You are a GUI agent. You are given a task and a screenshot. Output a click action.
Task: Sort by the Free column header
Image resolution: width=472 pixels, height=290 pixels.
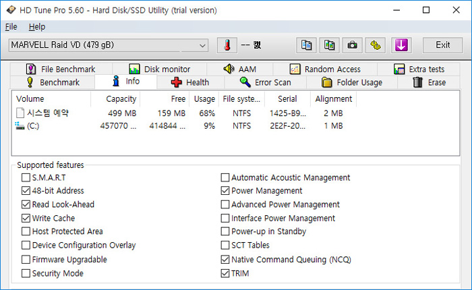165,98
